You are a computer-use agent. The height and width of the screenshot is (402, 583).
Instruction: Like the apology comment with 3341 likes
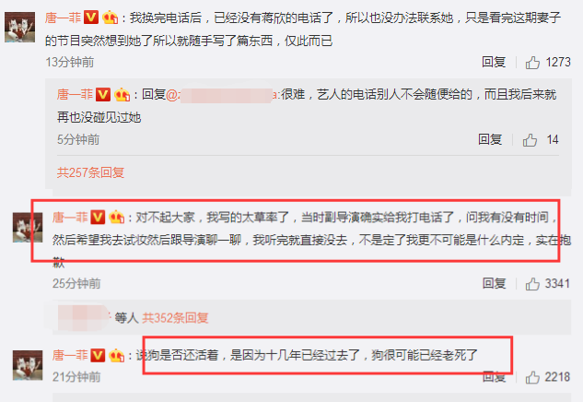(x=532, y=284)
